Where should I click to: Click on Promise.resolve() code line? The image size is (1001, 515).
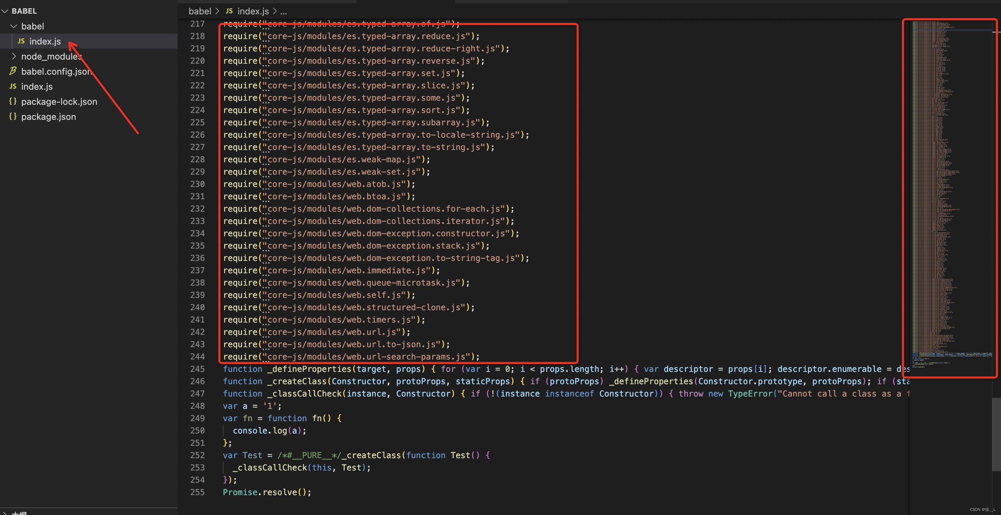click(x=267, y=492)
